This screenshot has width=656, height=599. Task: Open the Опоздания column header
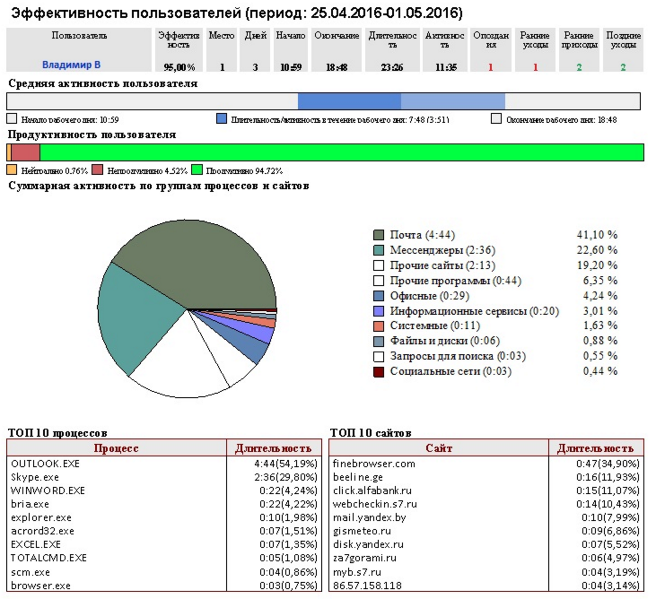491,40
